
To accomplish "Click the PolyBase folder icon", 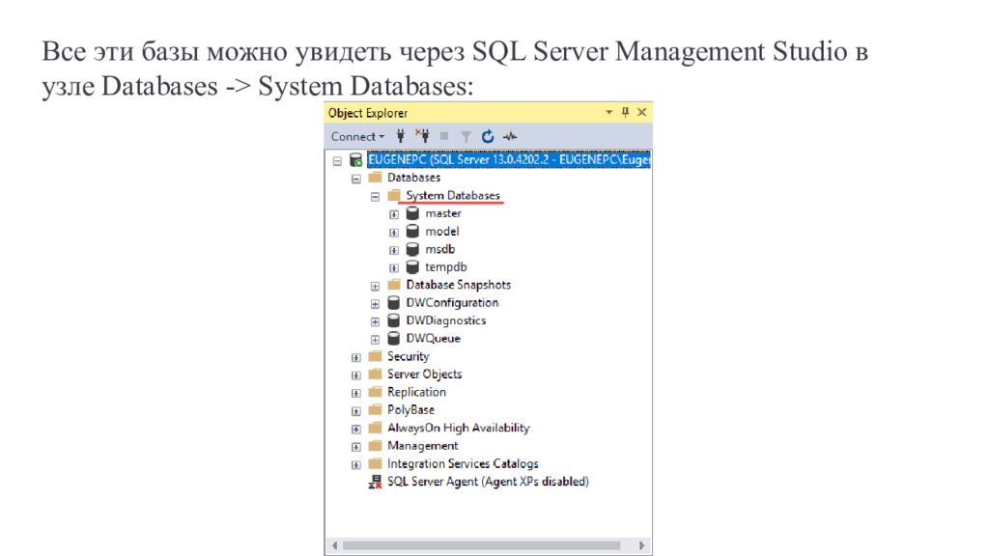I will coord(376,409).
